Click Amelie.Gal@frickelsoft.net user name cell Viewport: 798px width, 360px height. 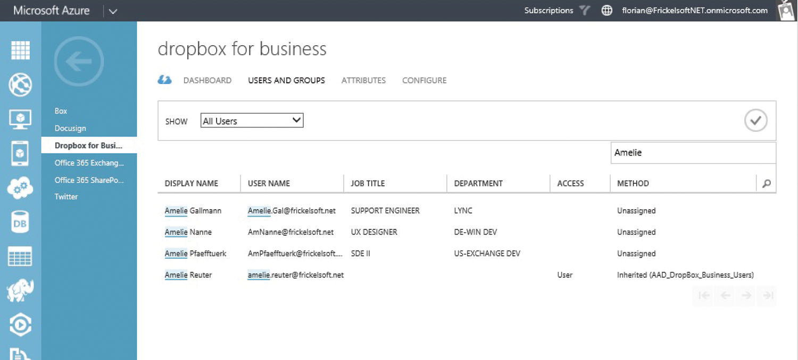(x=292, y=211)
